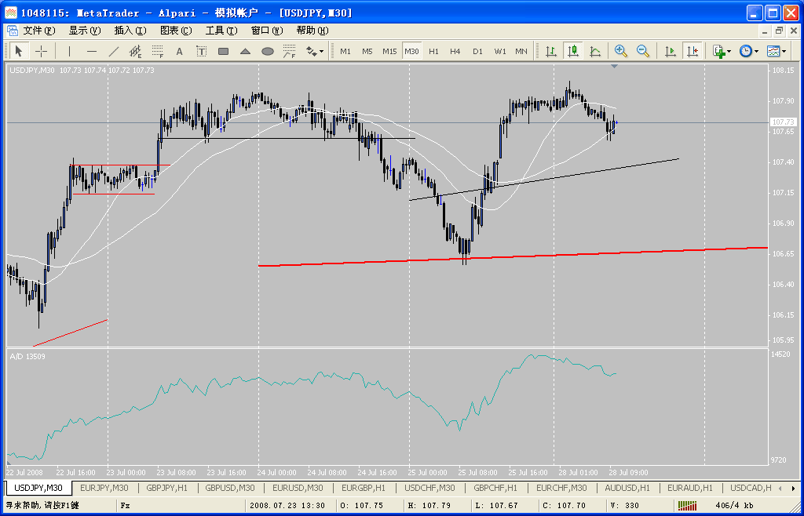Expand the arrows tool dropdown arrow

click(x=321, y=51)
